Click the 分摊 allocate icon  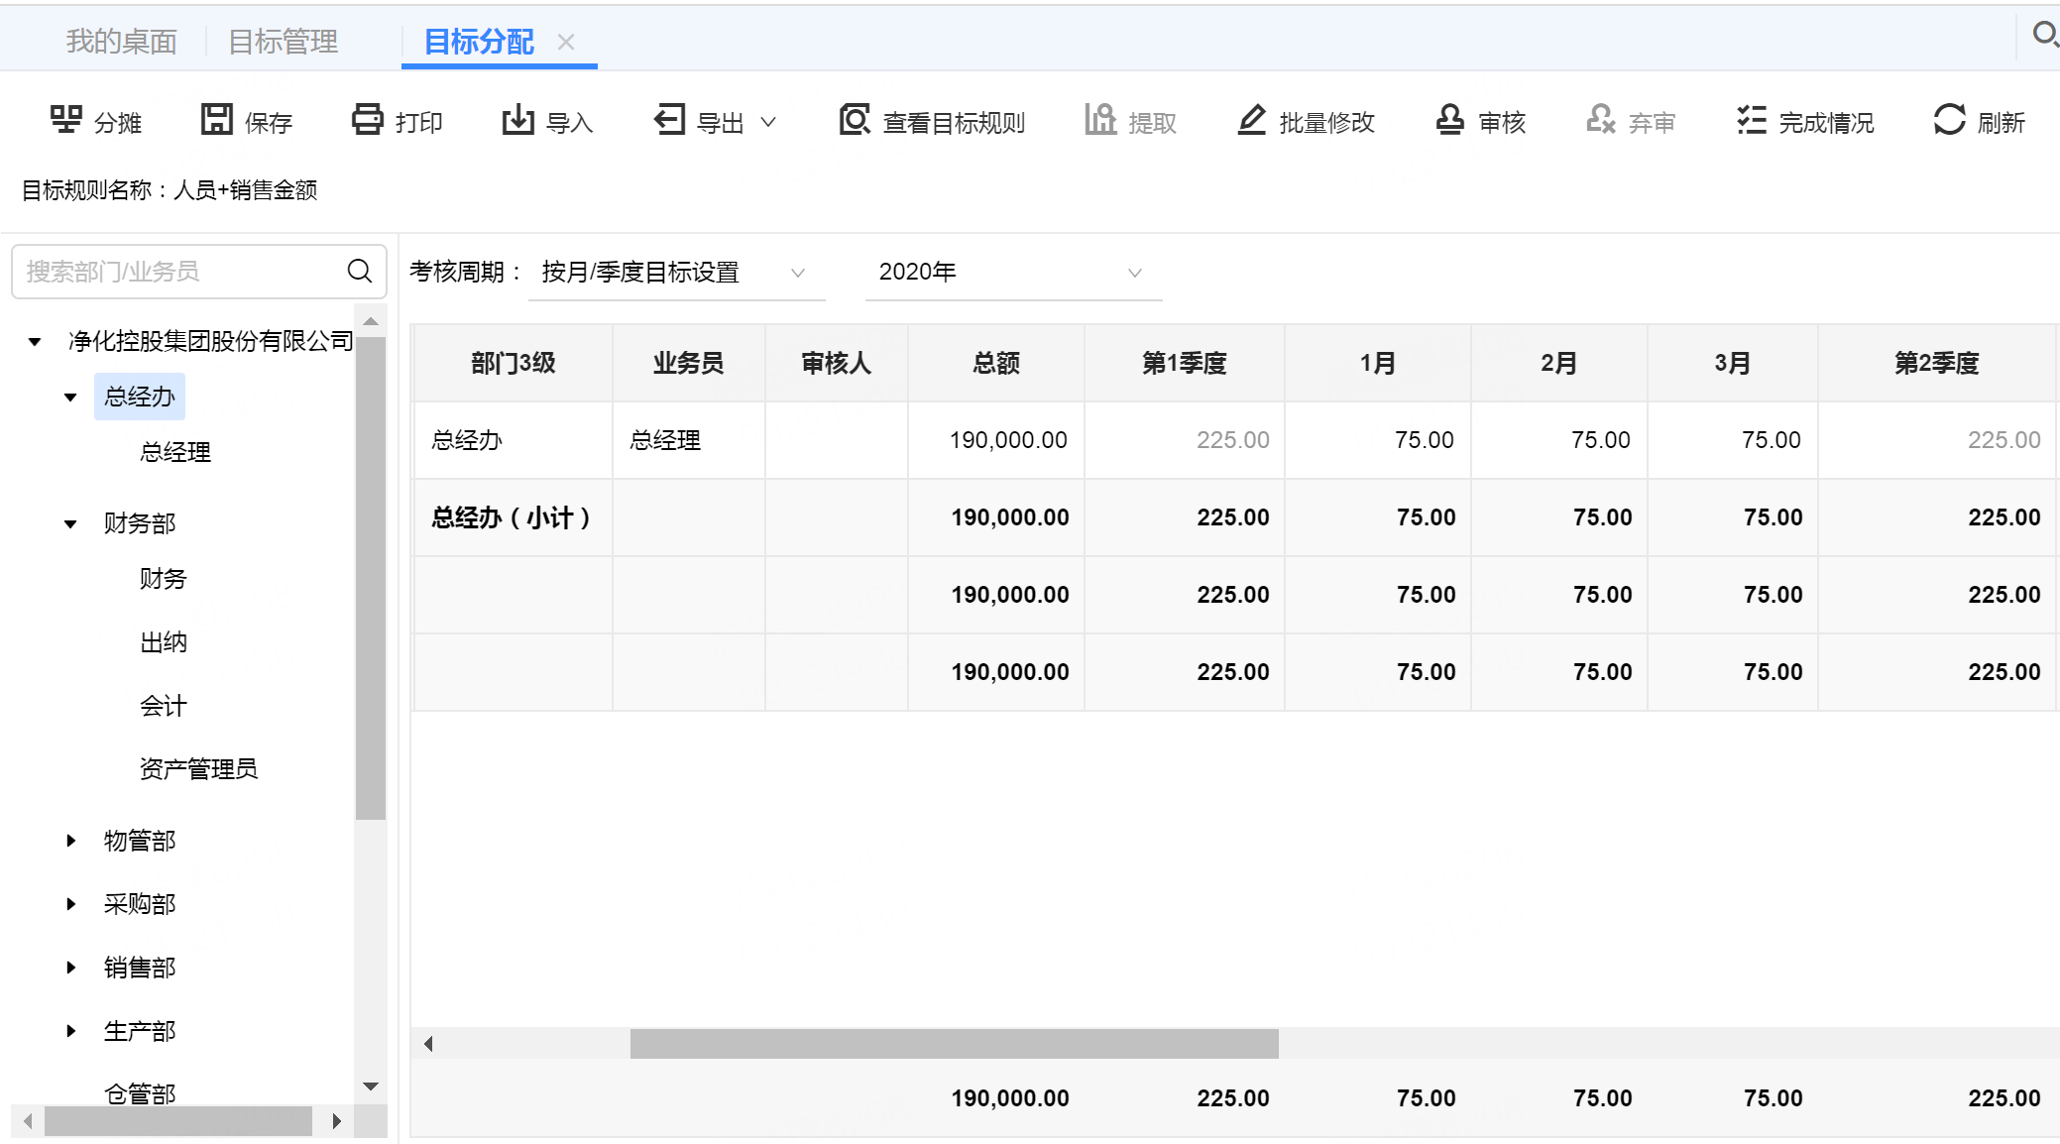click(x=66, y=120)
